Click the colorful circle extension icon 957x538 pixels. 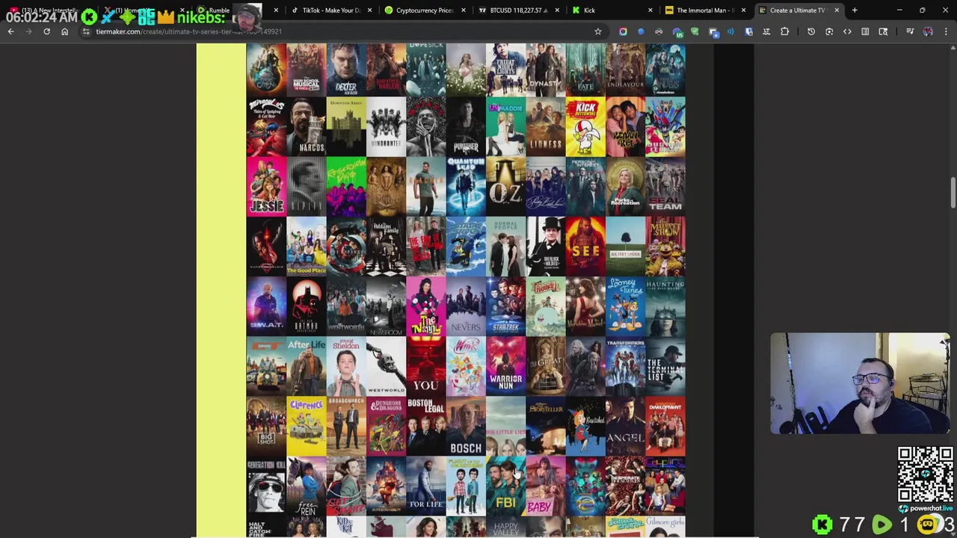click(623, 31)
